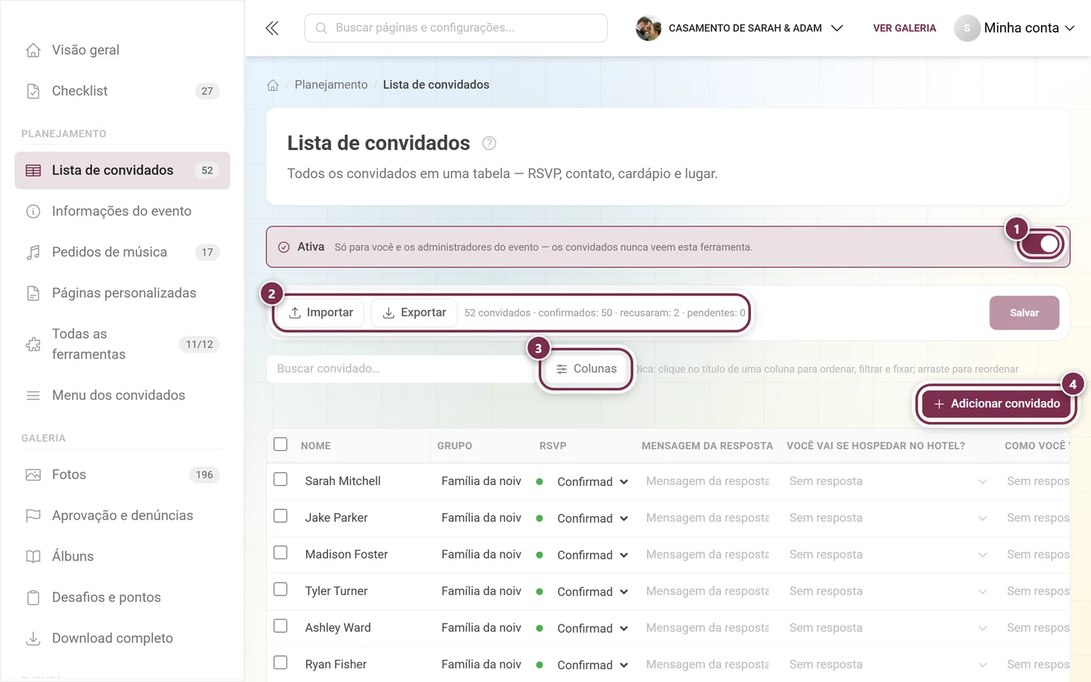Click the Informações do evento info icon
1091x682 pixels.
coord(33,211)
